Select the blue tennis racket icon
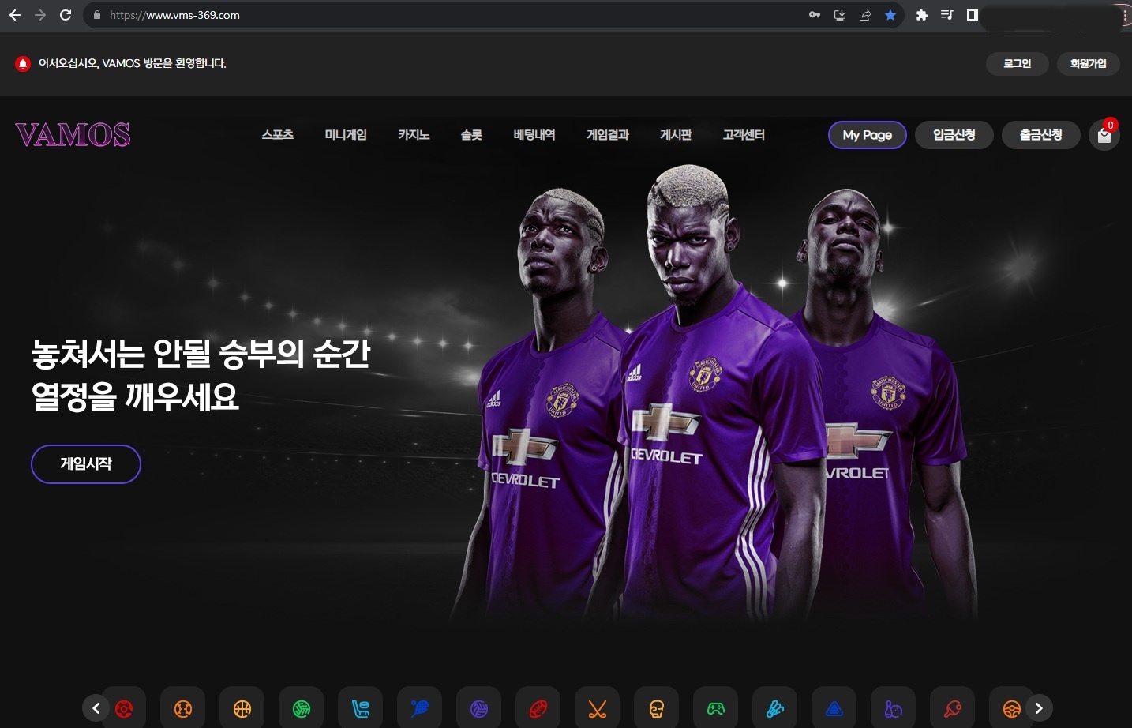 [420, 708]
